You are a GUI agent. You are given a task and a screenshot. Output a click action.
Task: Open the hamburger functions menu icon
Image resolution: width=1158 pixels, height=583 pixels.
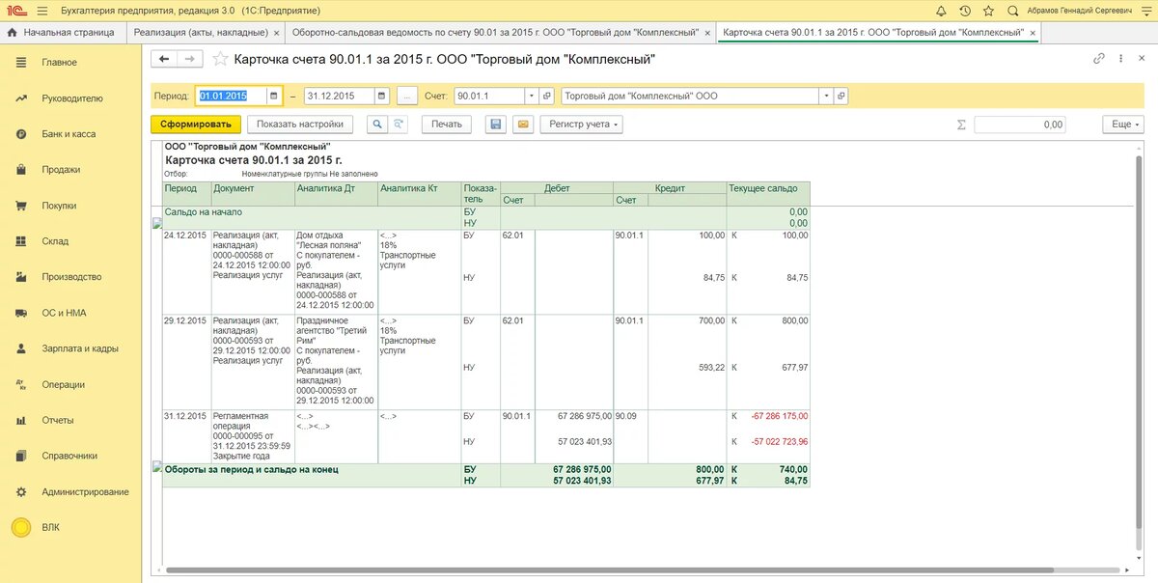click(43, 11)
